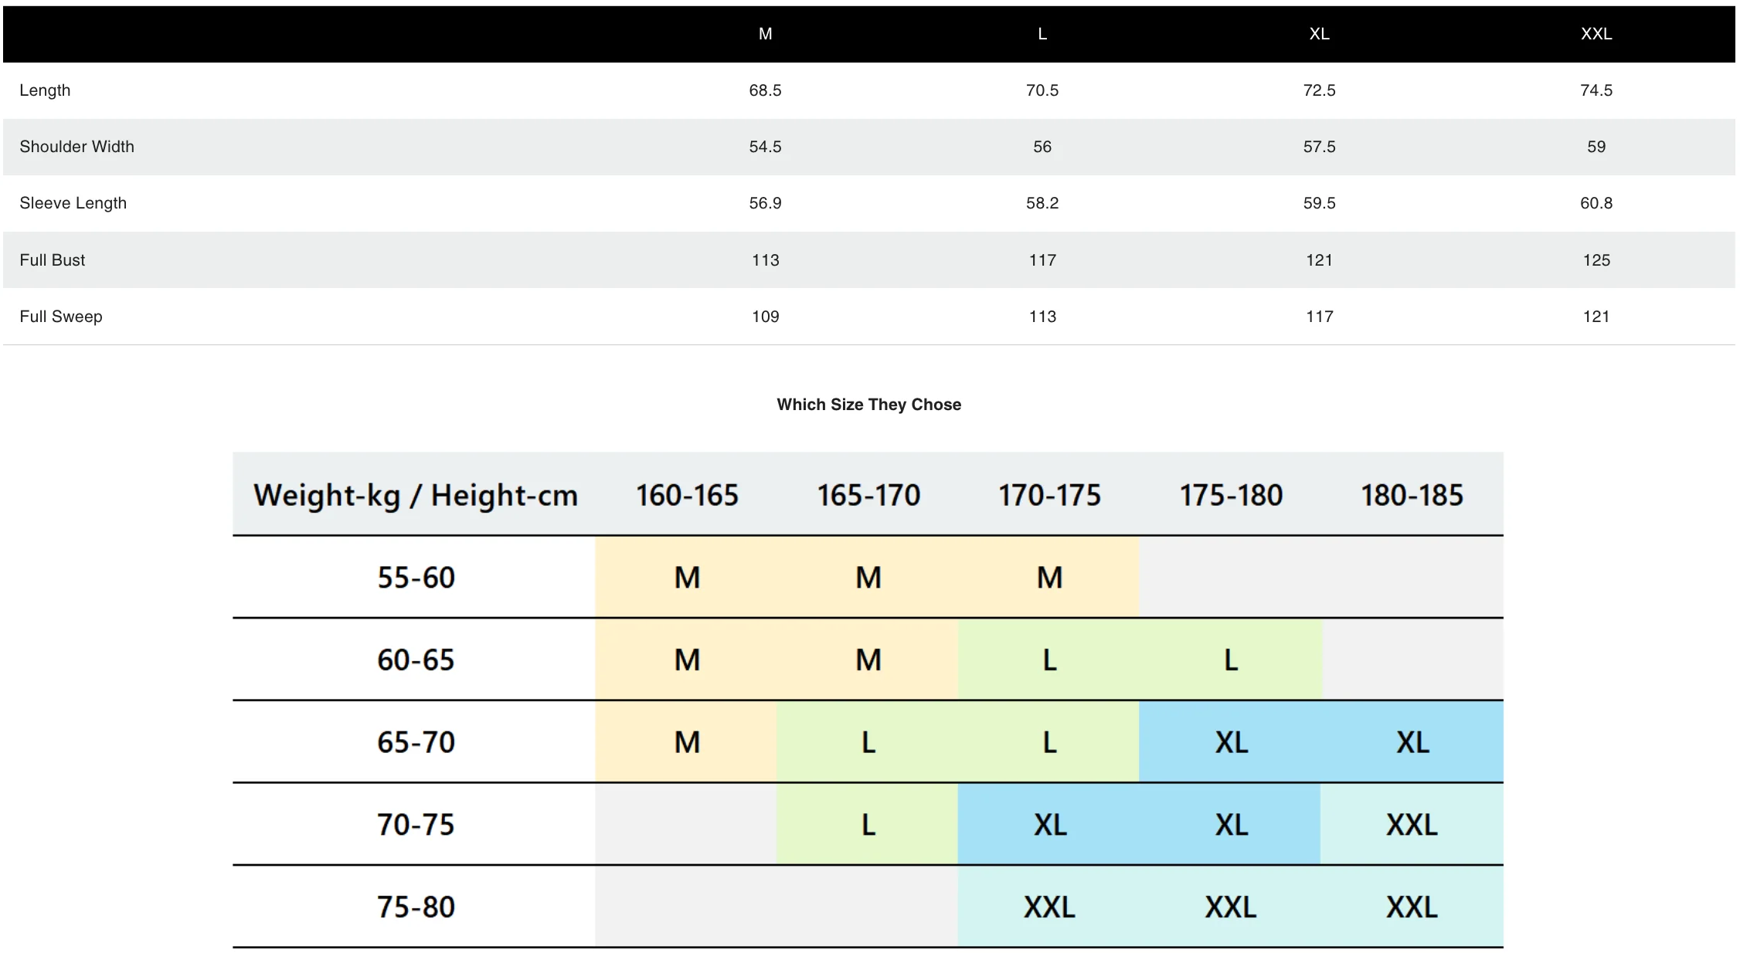Select the Shoulder Width value 57.5 for XL
The height and width of the screenshot is (970, 1740).
pos(1319,147)
